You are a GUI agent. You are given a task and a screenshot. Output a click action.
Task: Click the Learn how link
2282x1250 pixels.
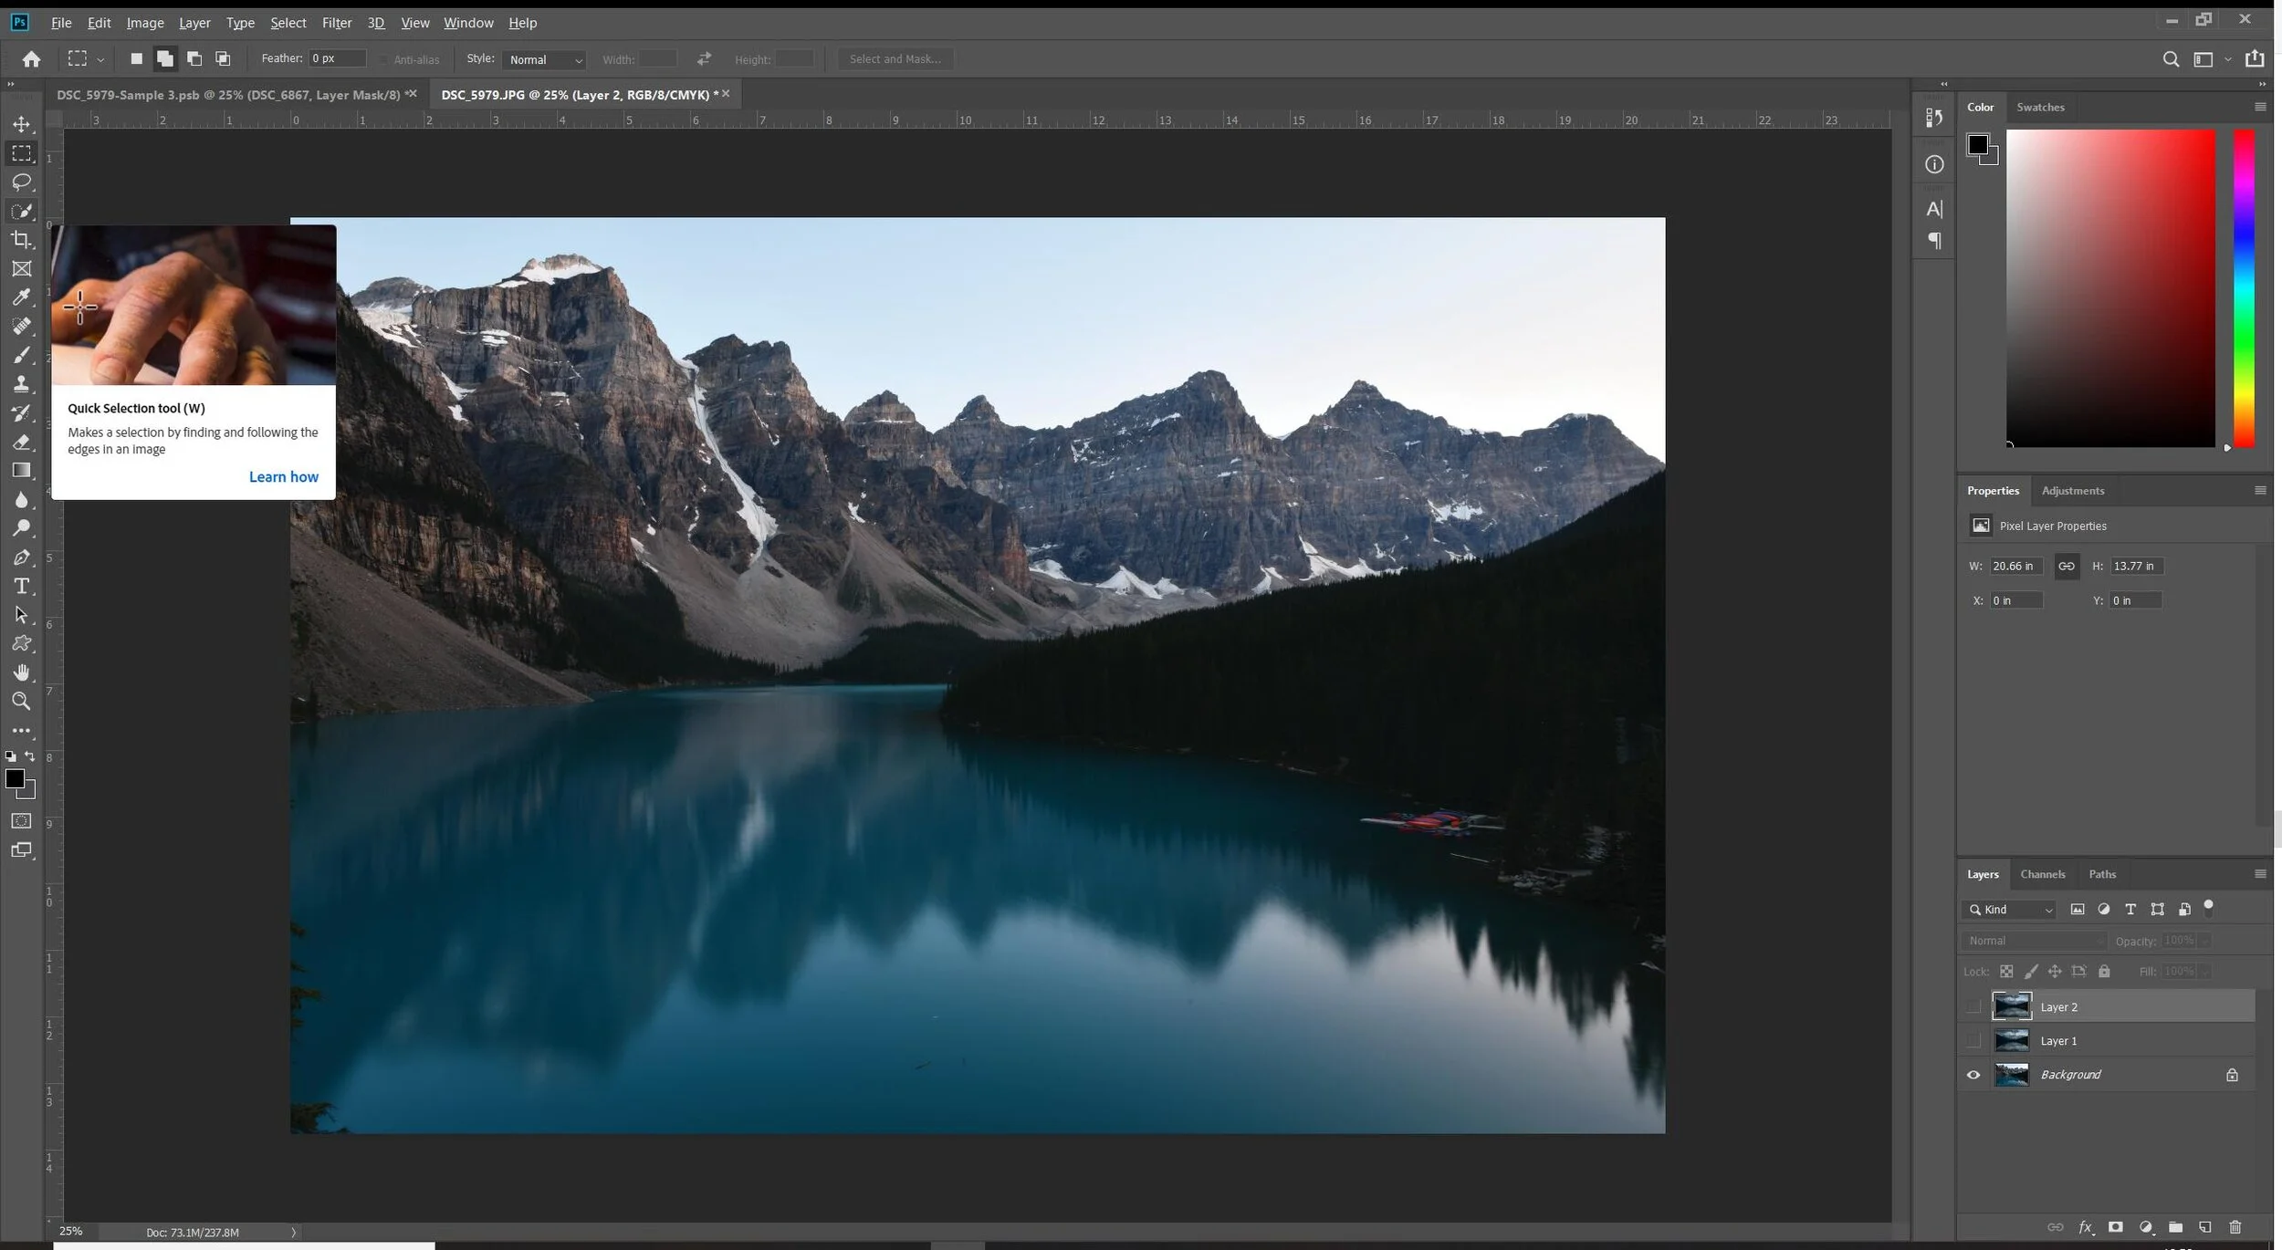[x=283, y=476]
